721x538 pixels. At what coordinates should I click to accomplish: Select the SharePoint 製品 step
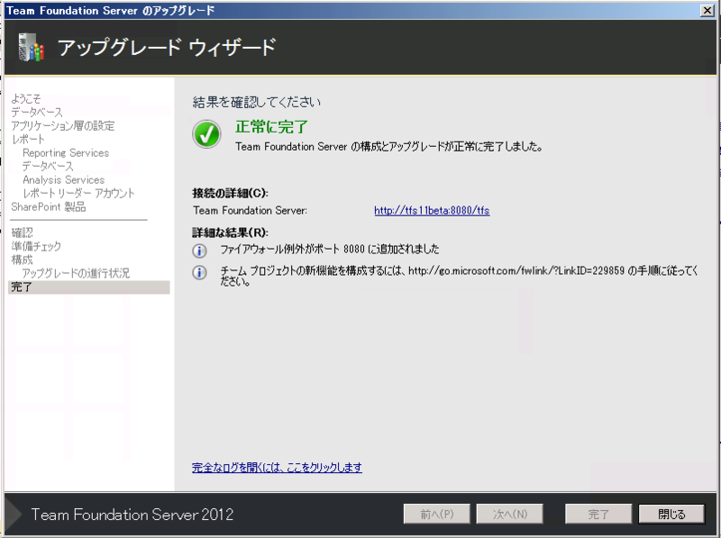[49, 207]
